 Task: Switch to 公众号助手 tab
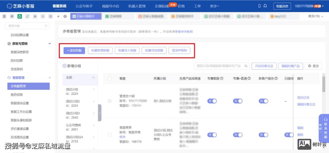point(84,6)
